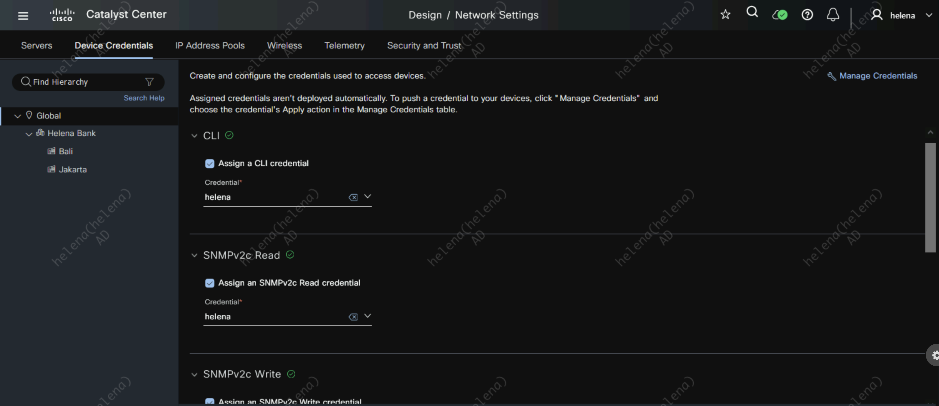
Task: Open the Telemetry tab
Action: pyautogui.click(x=344, y=46)
